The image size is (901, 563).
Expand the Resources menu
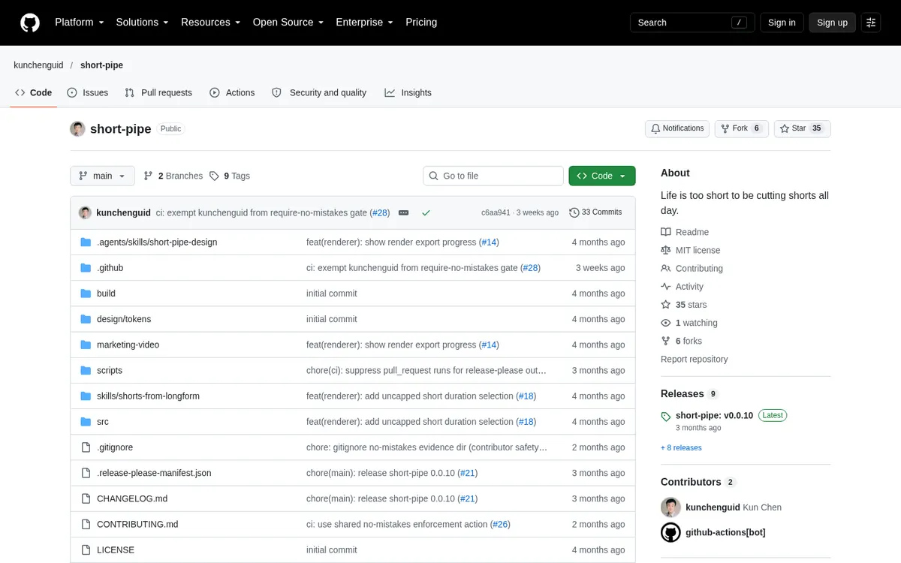coord(211,23)
